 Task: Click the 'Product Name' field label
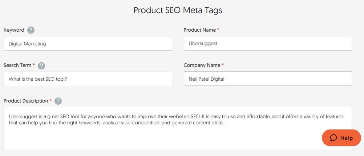[199, 30]
